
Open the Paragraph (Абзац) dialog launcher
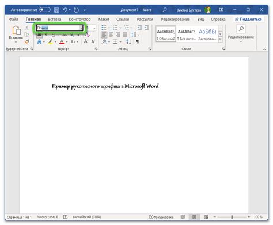150,49
